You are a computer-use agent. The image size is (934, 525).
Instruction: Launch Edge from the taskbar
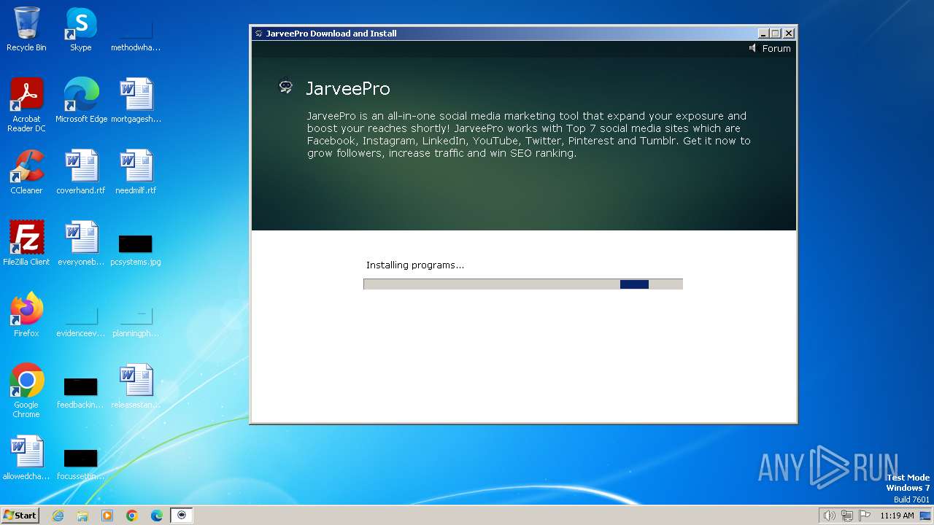(157, 516)
